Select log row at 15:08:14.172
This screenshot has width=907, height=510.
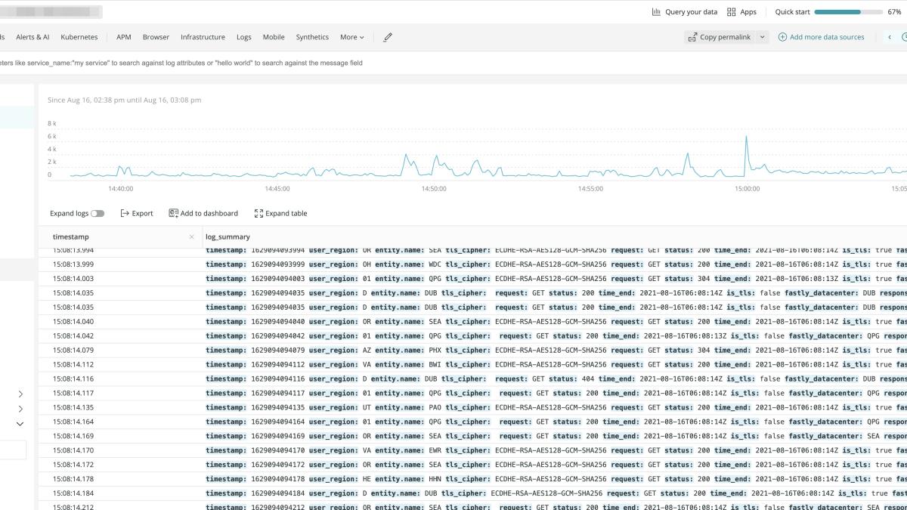point(472,465)
